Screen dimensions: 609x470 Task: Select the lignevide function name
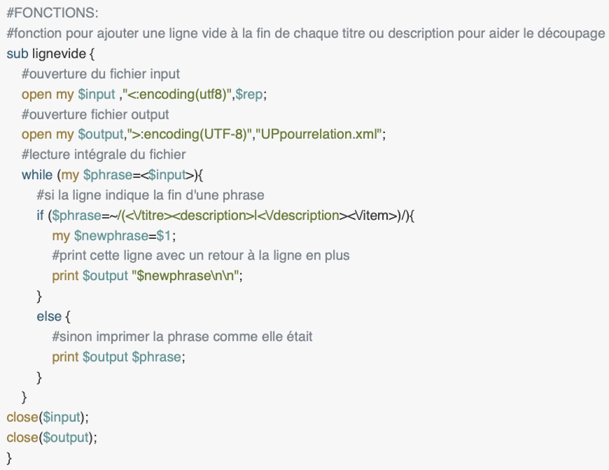59,53
